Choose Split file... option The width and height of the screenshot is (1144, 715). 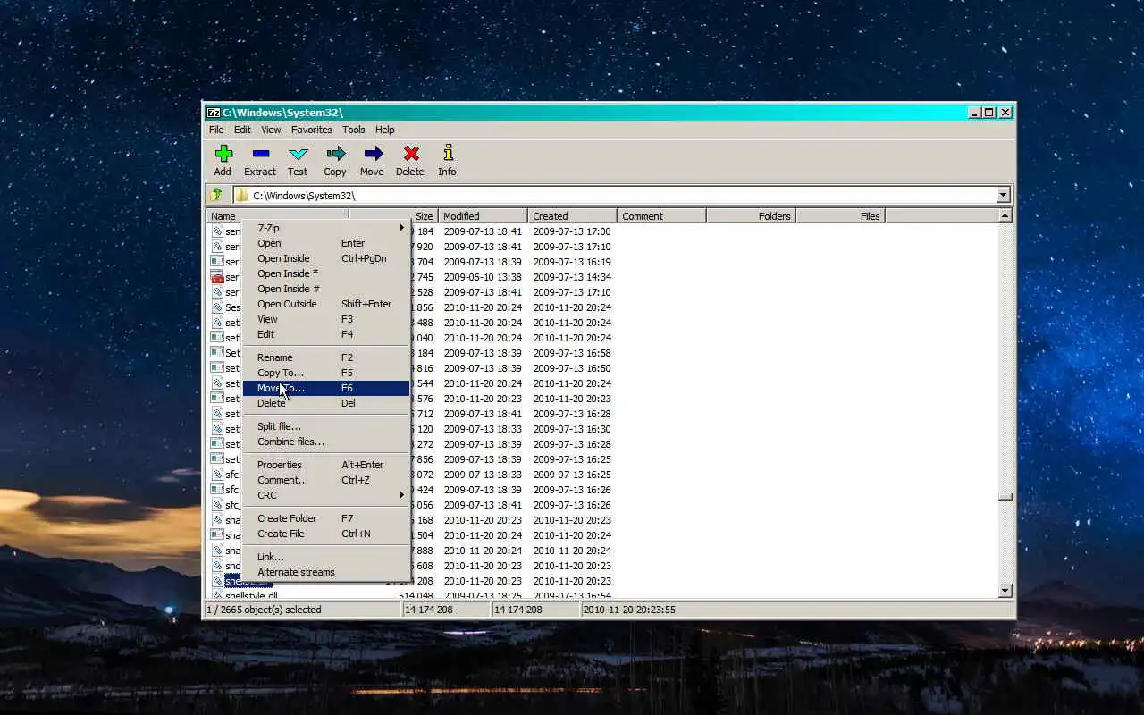click(326, 426)
